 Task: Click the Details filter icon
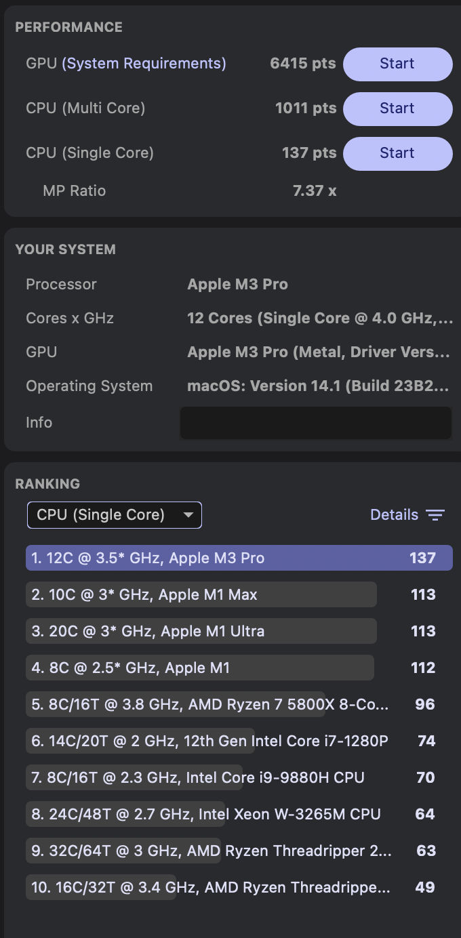coord(435,515)
